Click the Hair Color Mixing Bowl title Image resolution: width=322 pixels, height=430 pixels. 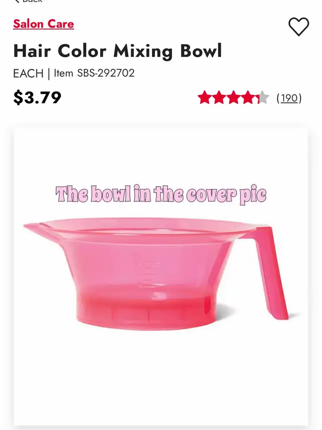(x=117, y=51)
